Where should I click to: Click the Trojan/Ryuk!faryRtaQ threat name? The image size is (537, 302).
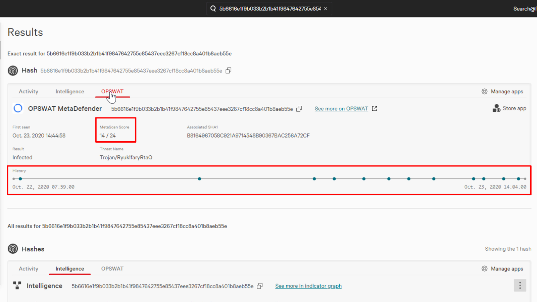[126, 157]
